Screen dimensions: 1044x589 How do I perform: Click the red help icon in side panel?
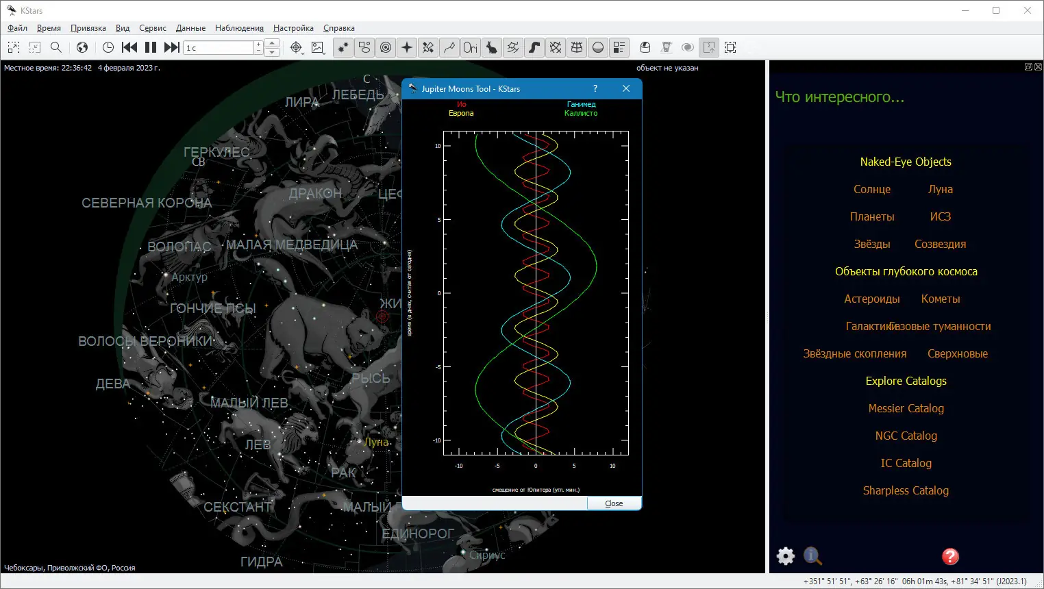point(950,556)
